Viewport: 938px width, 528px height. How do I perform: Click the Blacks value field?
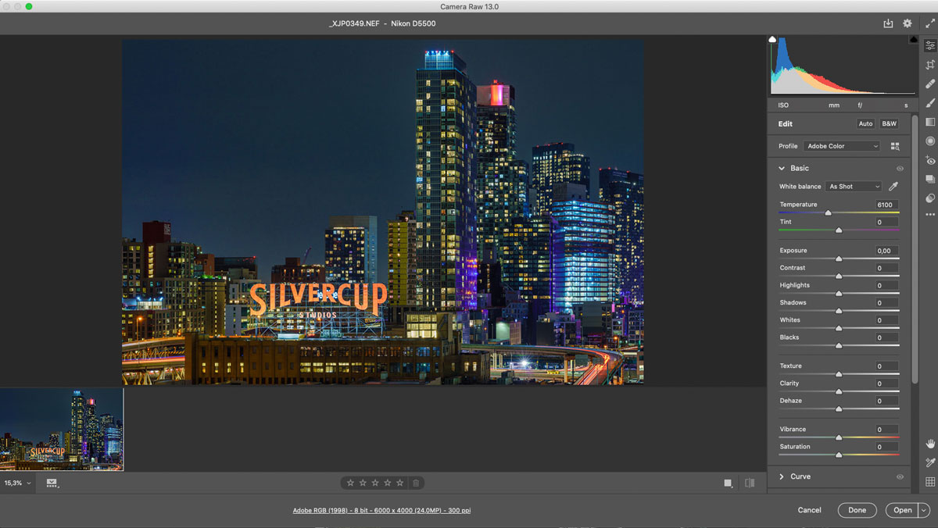pos(886,337)
